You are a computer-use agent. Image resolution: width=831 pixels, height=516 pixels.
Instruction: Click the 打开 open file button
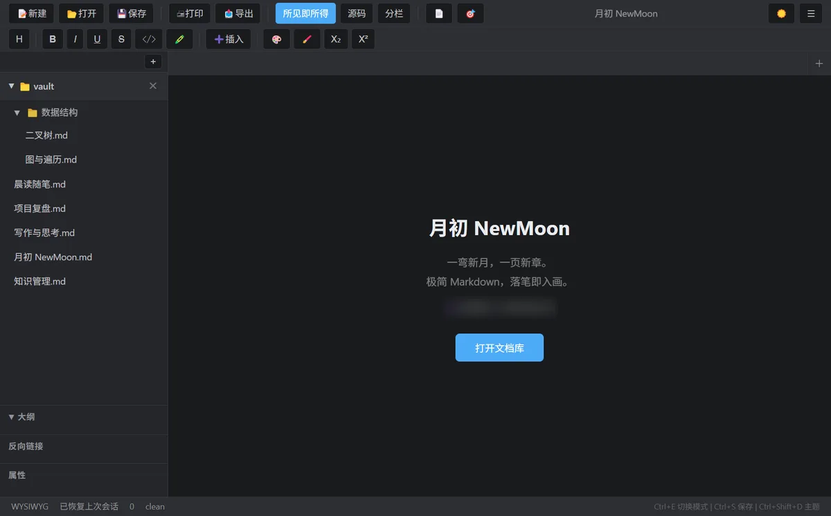tap(82, 13)
